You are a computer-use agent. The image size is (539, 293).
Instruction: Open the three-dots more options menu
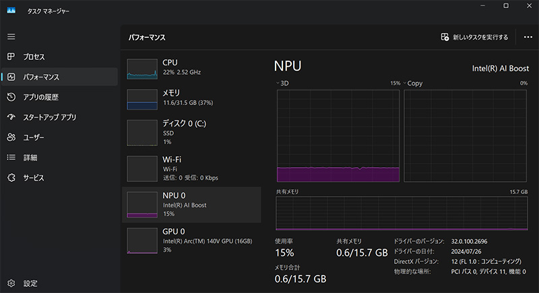528,37
